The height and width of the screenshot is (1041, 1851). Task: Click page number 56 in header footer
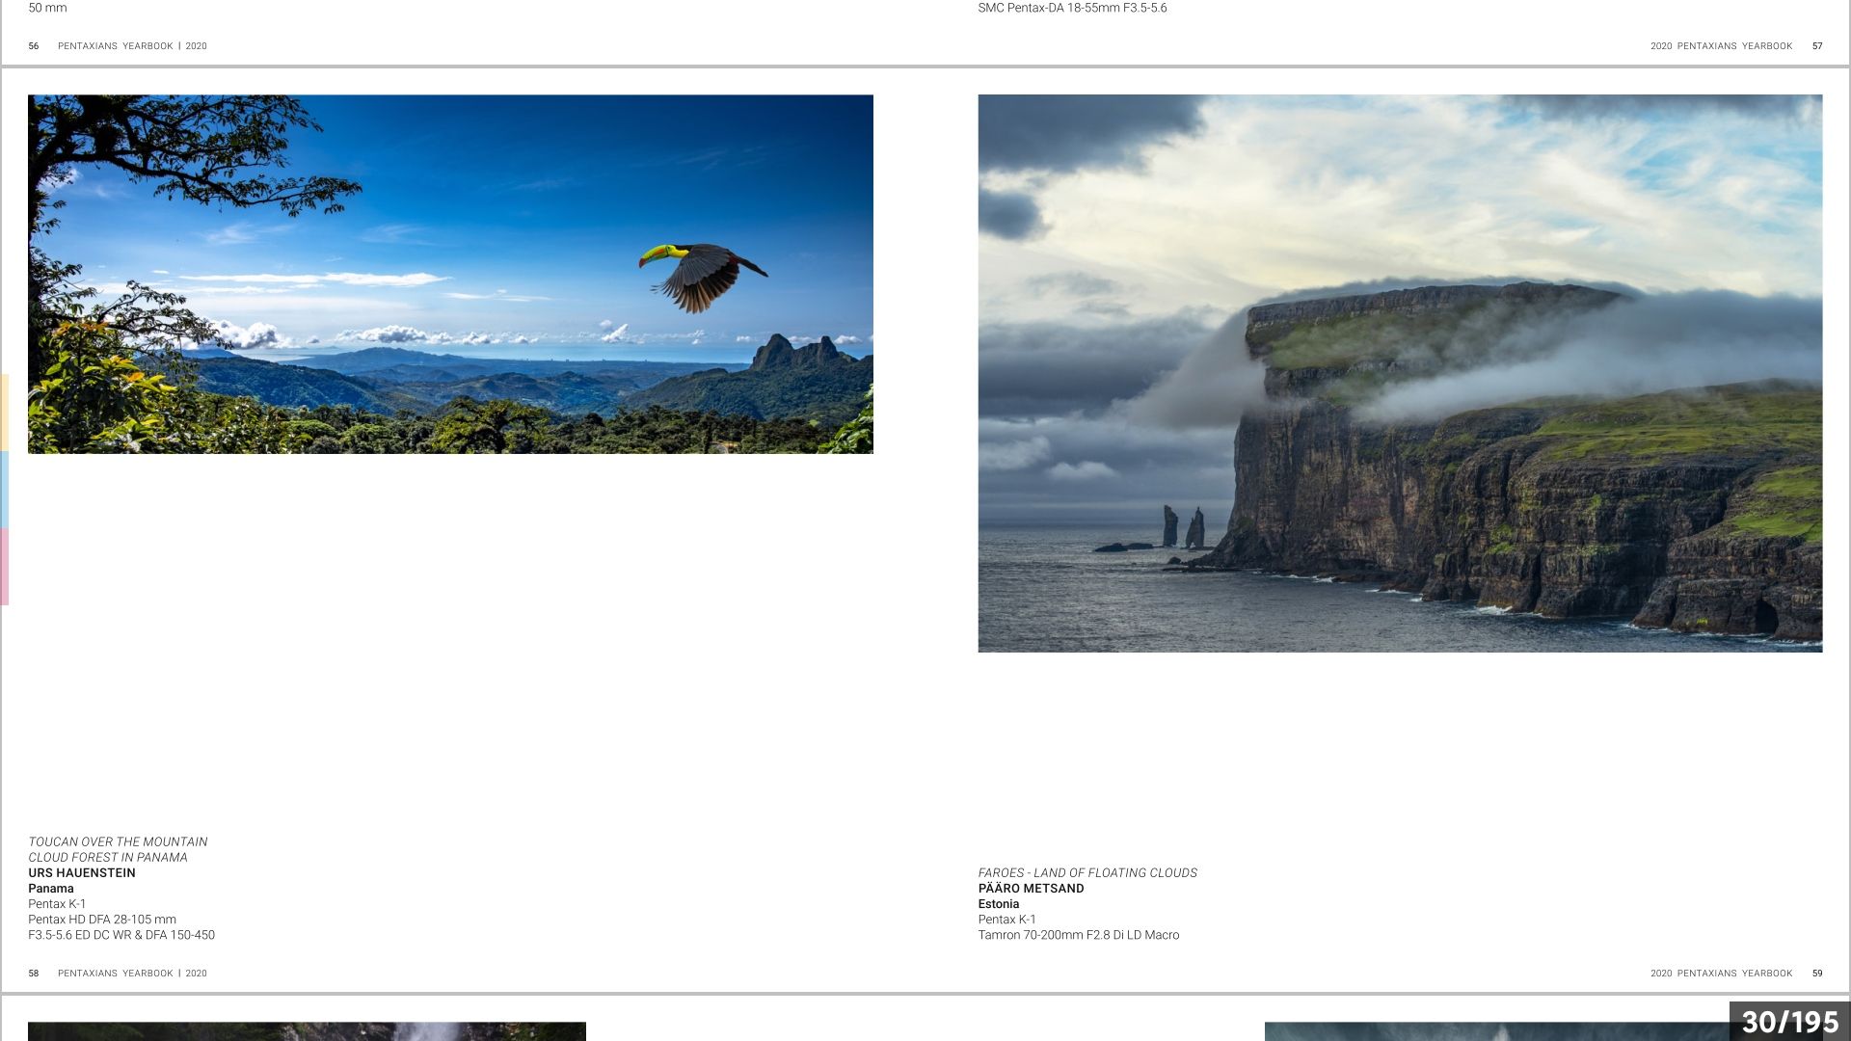(x=34, y=46)
